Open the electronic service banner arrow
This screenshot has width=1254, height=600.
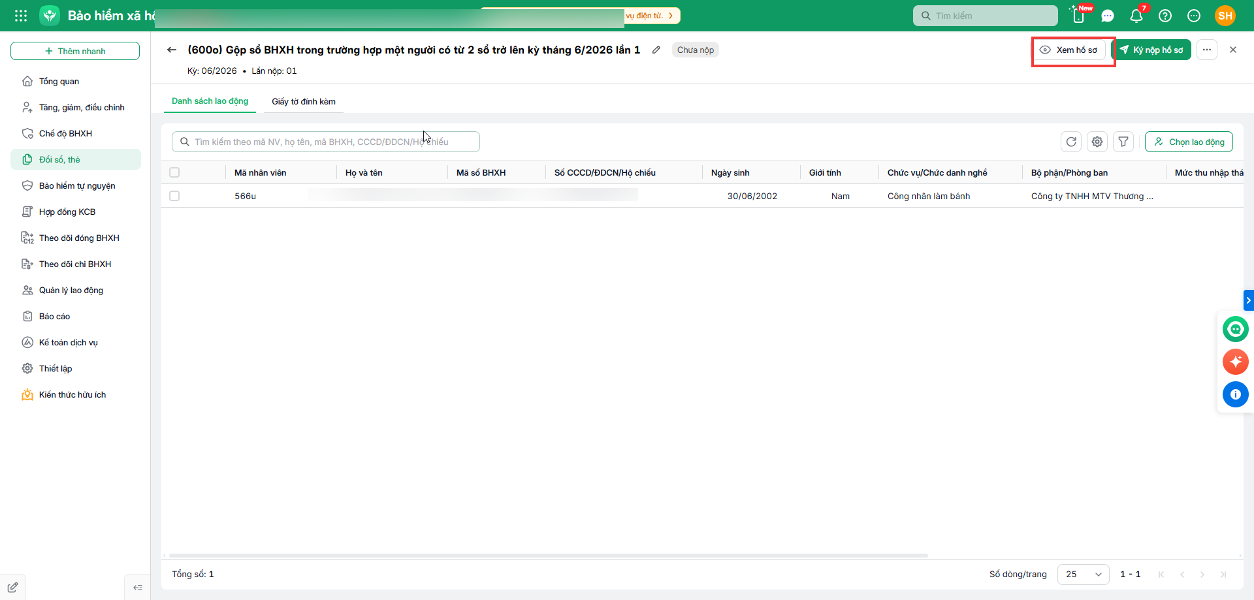[x=670, y=16]
